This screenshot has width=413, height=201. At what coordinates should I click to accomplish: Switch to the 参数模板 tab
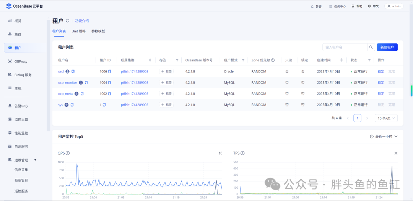[x=98, y=31]
